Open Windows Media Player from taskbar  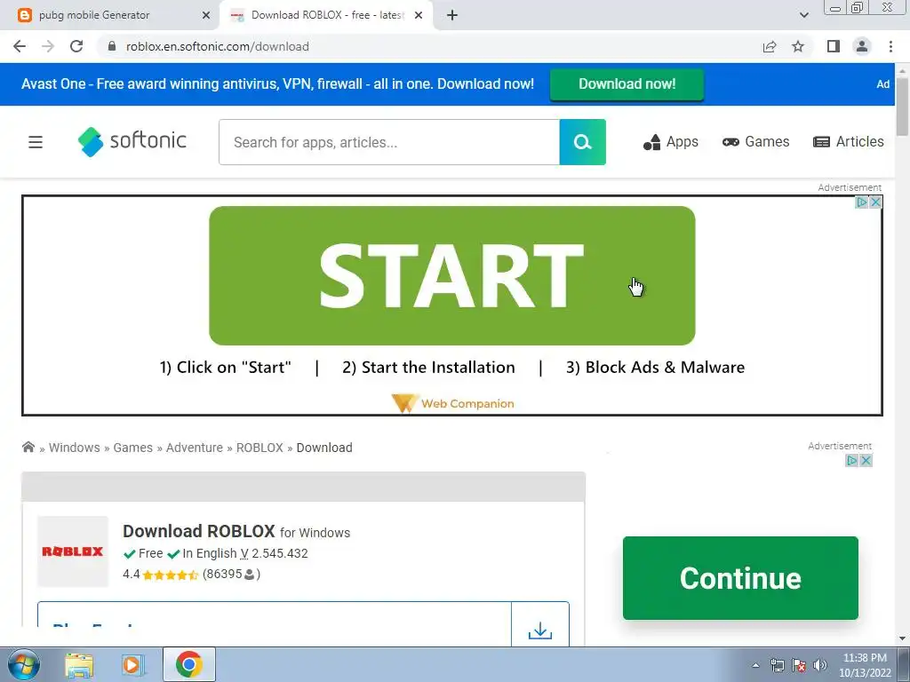coord(132,664)
